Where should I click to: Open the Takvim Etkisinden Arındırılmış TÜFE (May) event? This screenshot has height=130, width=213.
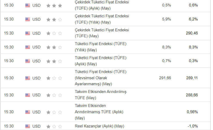(101, 95)
